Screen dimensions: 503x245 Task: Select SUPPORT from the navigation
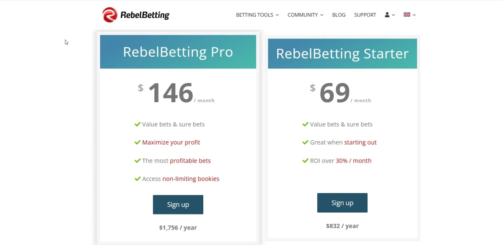click(x=365, y=15)
